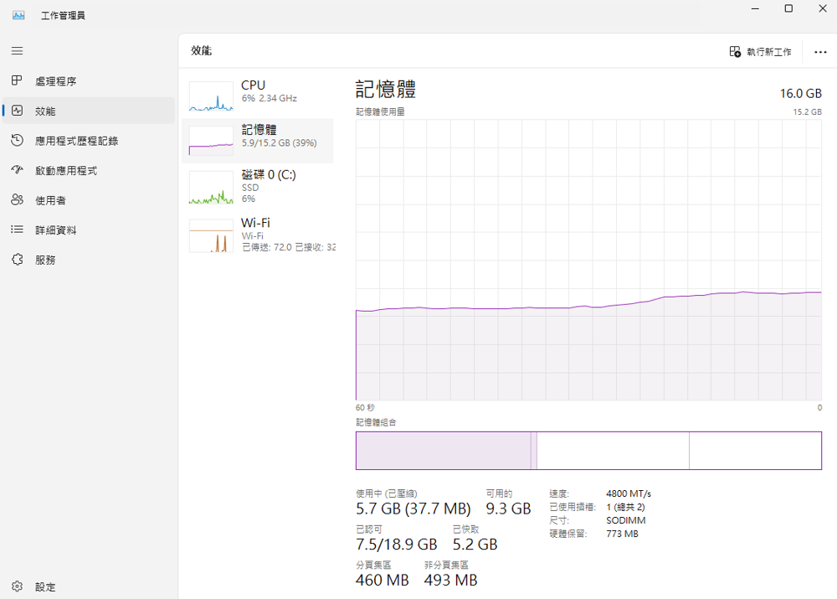Click the 5.7 GB (37.7 MB) in-use value
The image size is (837, 599).
pos(413,509)
